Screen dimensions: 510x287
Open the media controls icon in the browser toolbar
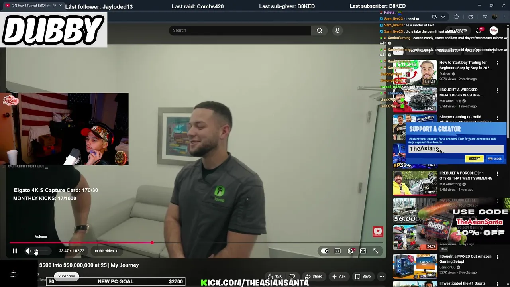click(485, 17)
